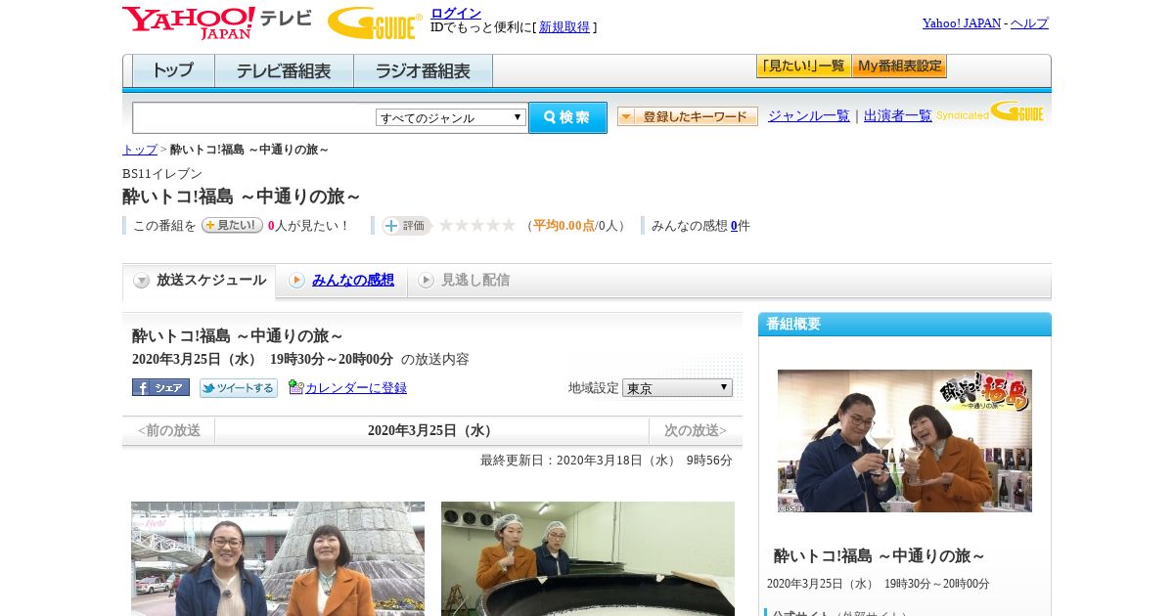1174x616 pixels.
Task: Click the 新規取得 link
Action: [x=564, y=27]
